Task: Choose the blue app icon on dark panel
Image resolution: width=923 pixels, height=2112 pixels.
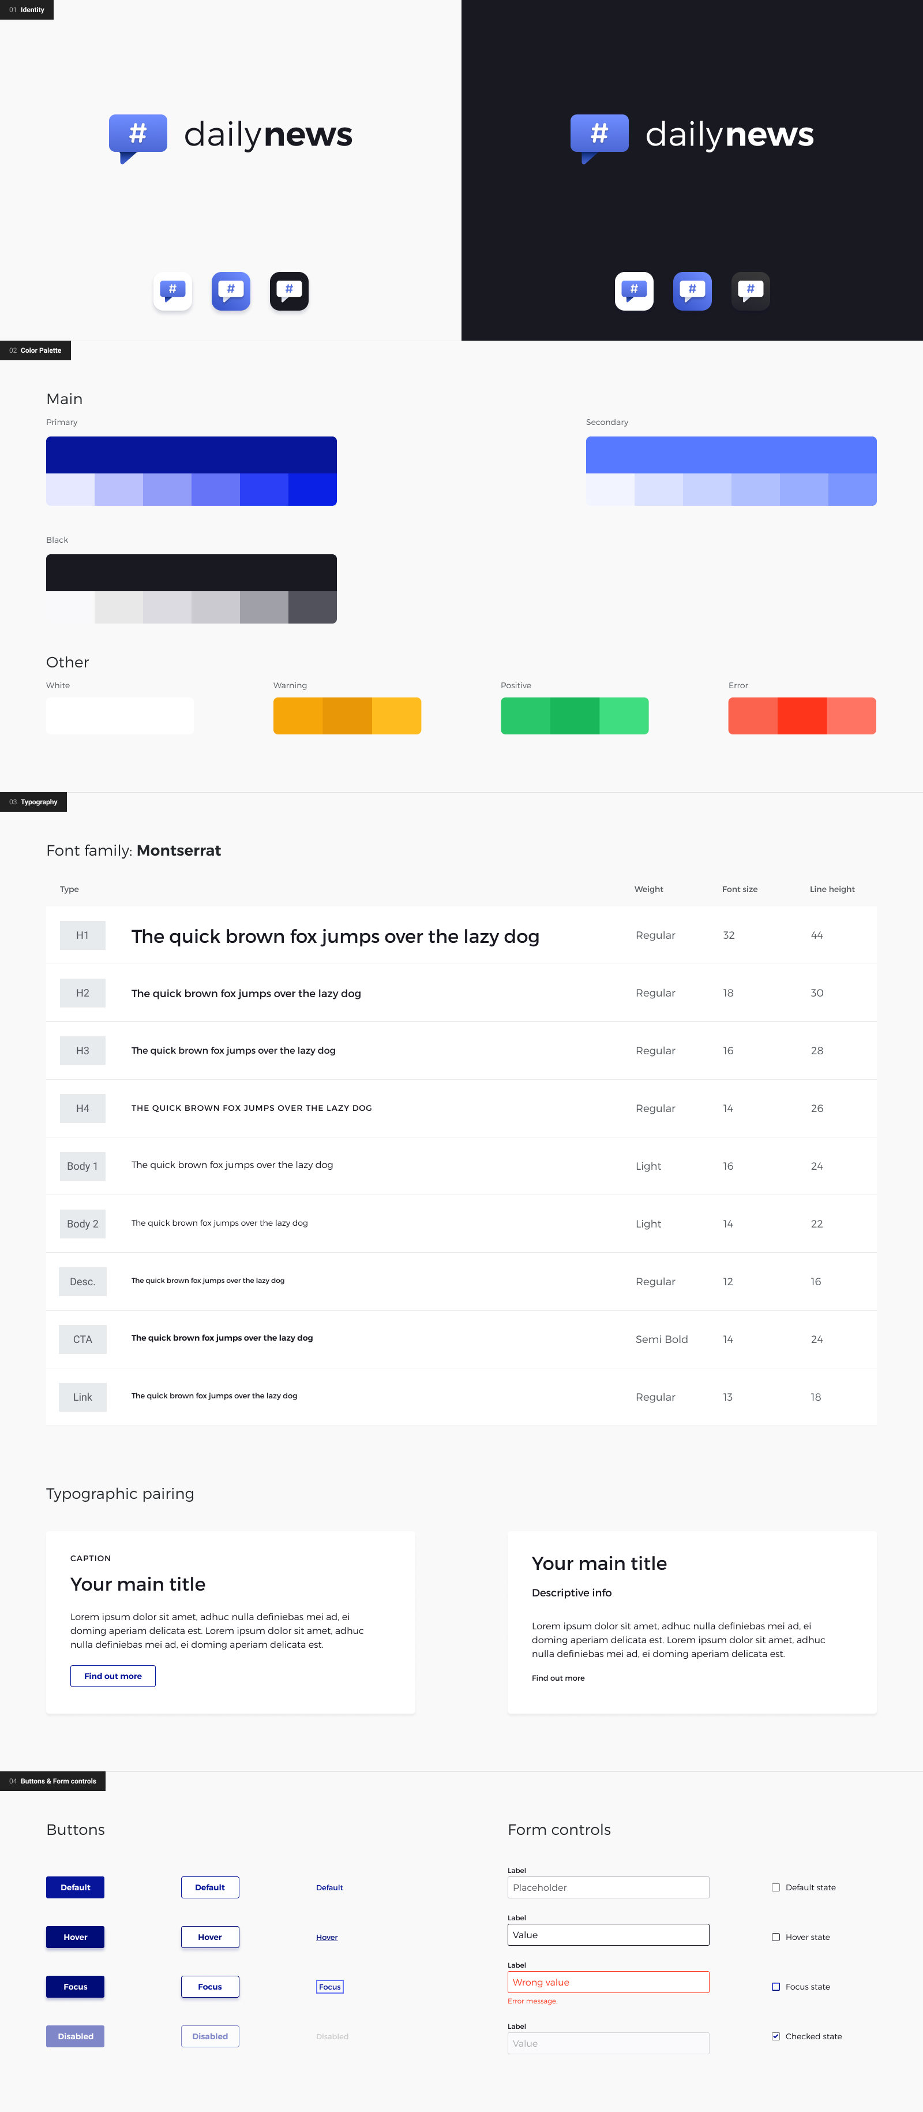Action: (692, 291)
